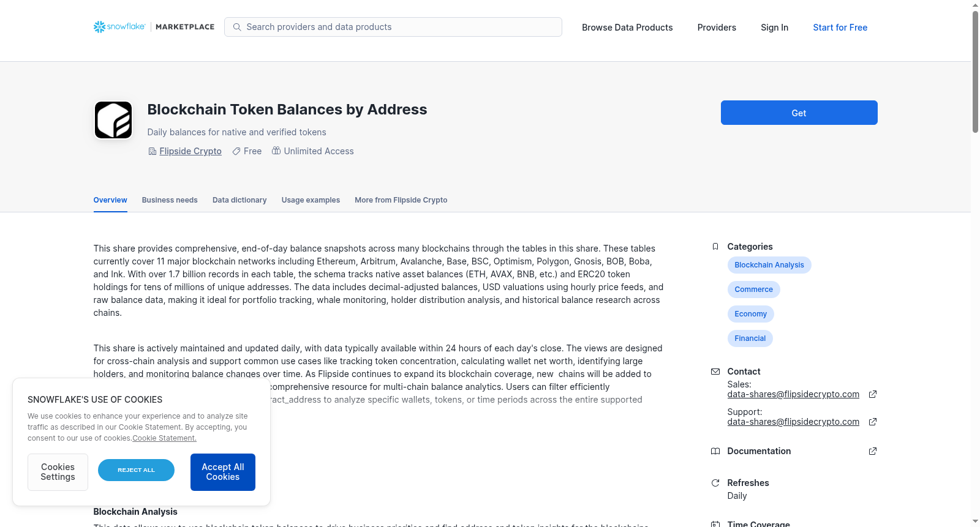Click the Support email data-shares@flipsidecrypto.com
This screenshot has height=527, width=980.
point(793,422)
